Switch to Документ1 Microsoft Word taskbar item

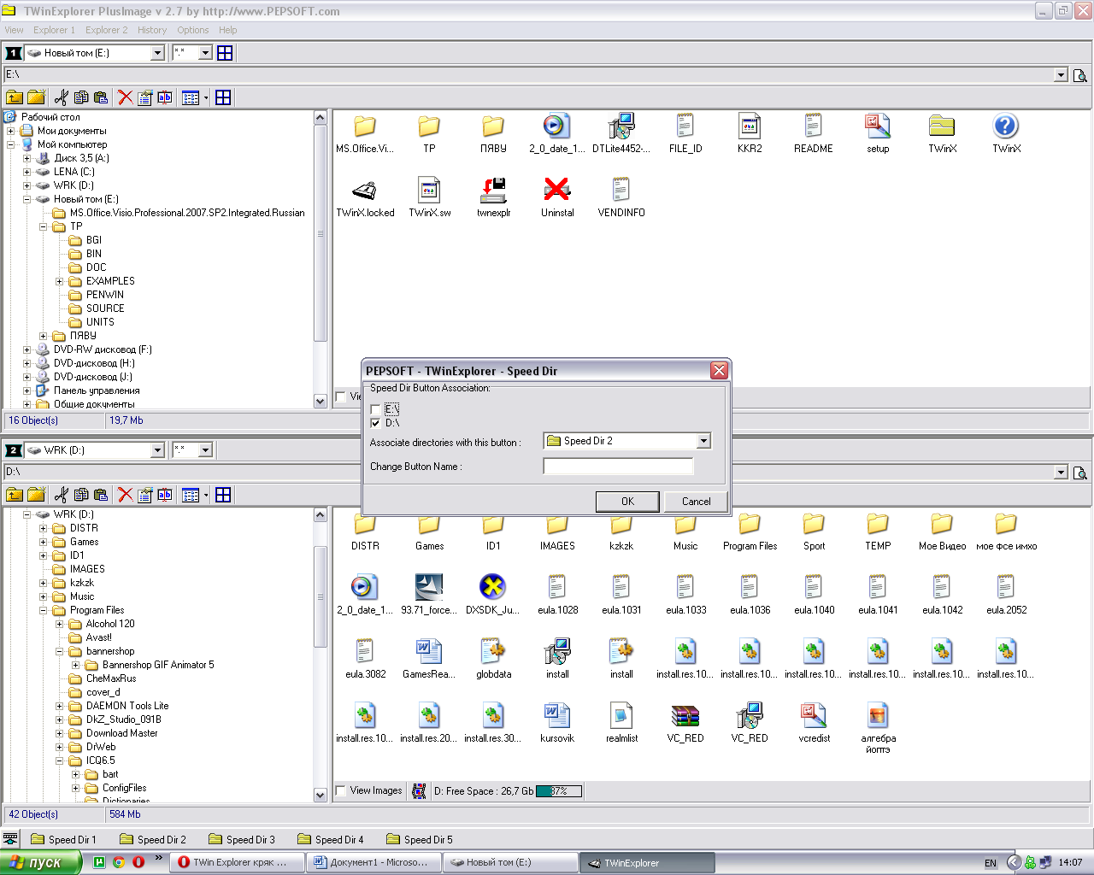(373, 862)
